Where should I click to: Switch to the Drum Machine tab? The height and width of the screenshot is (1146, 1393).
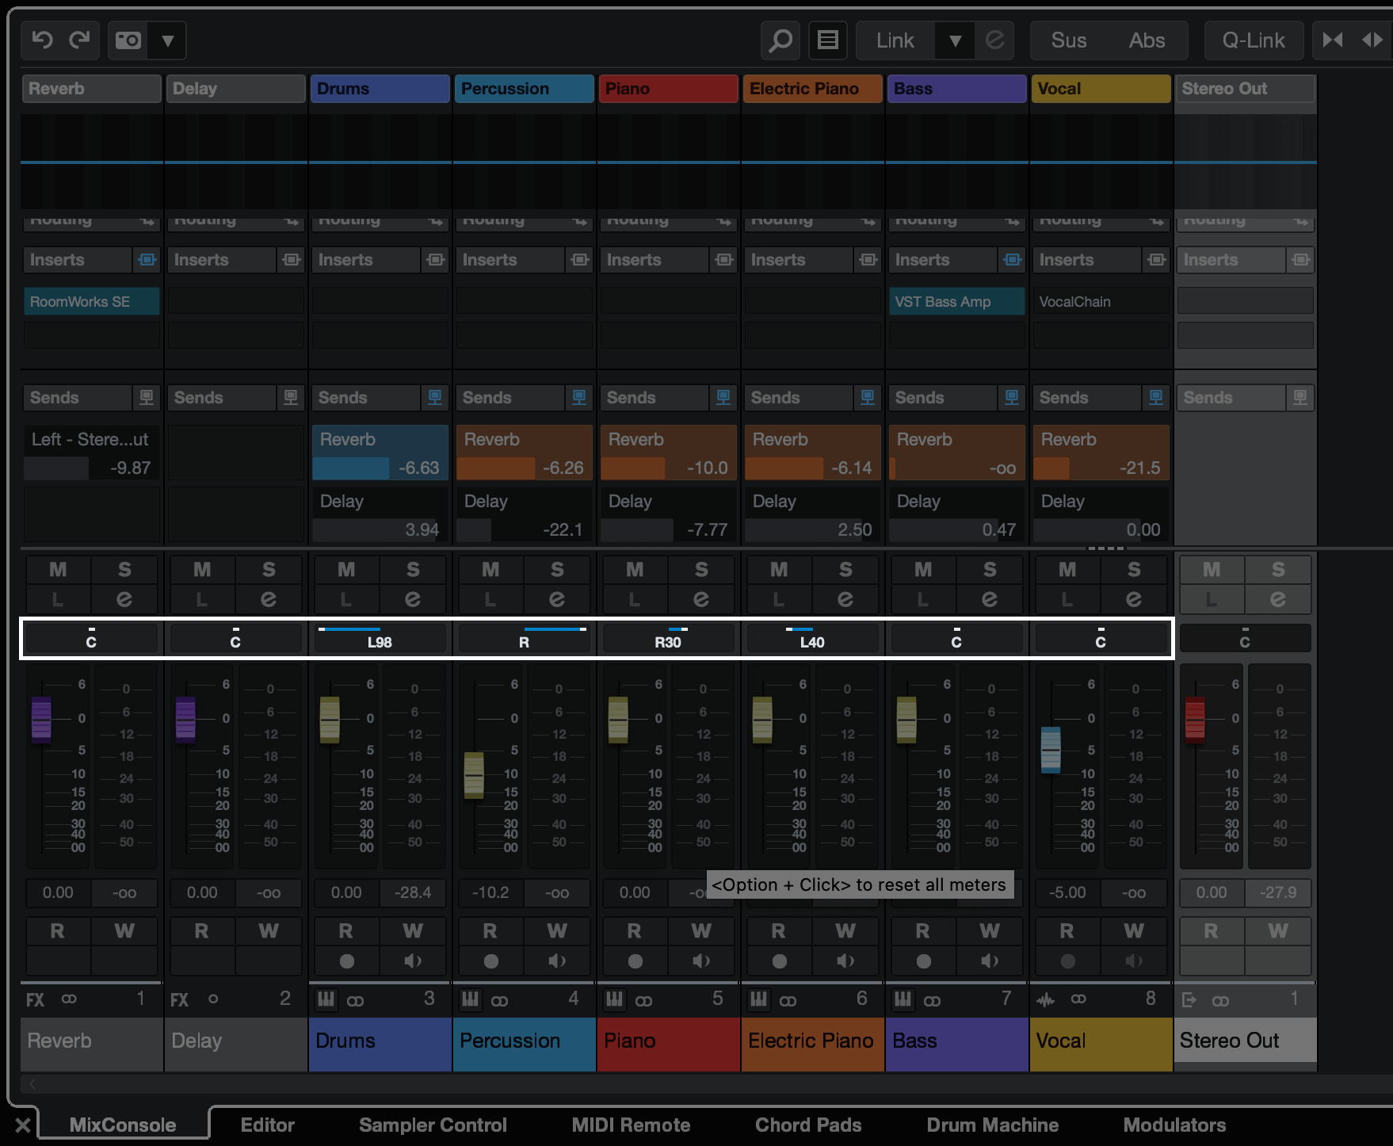click(x=992, y=1125)
